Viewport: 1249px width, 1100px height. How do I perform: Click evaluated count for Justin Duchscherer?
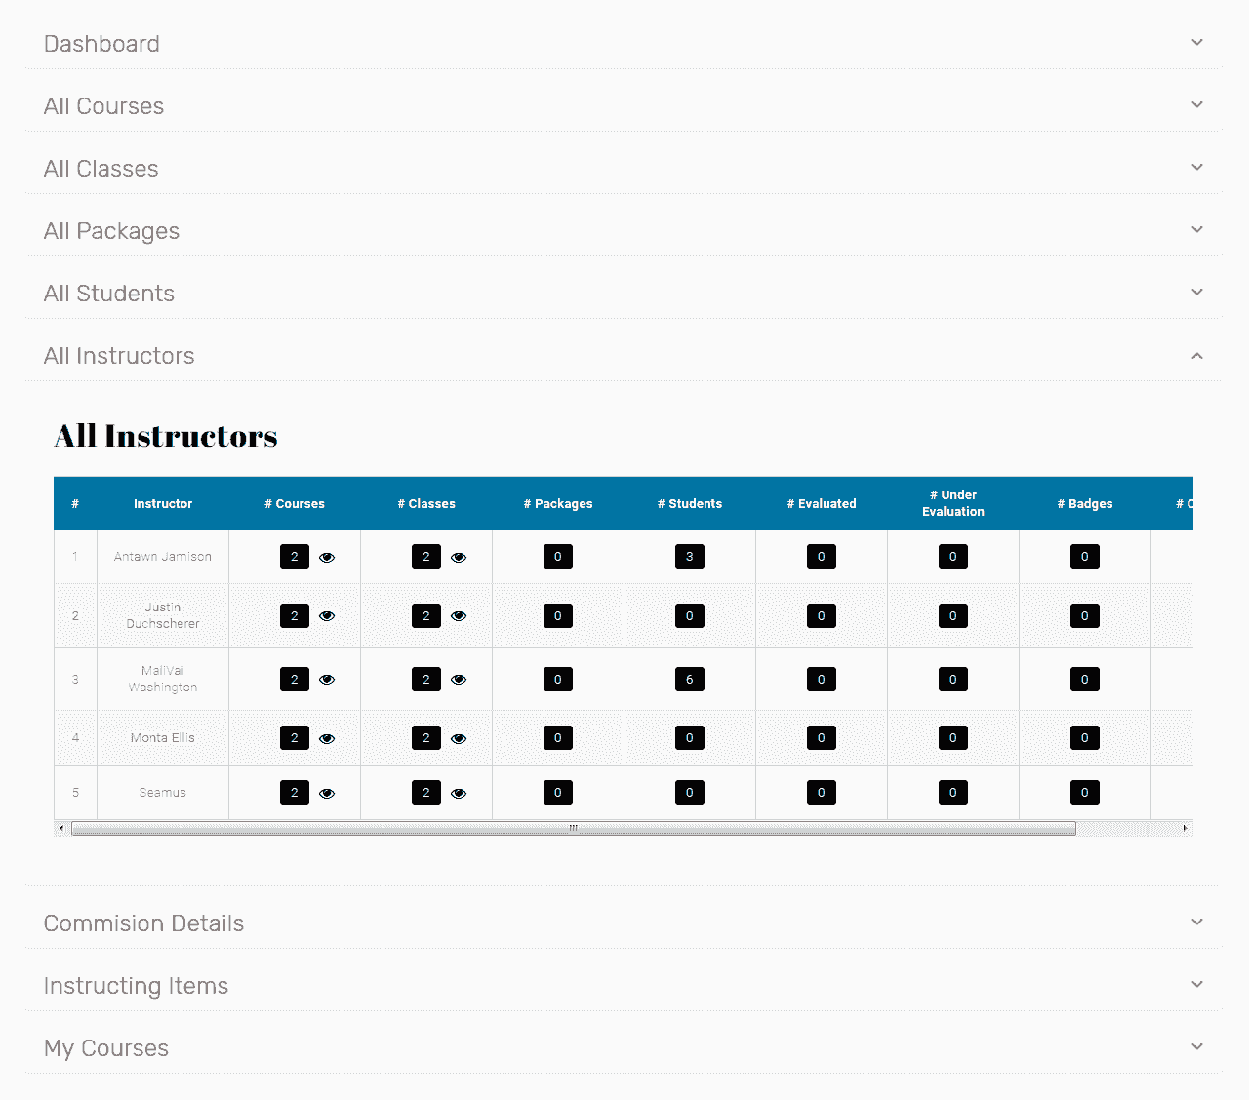[x=822, y=616]
